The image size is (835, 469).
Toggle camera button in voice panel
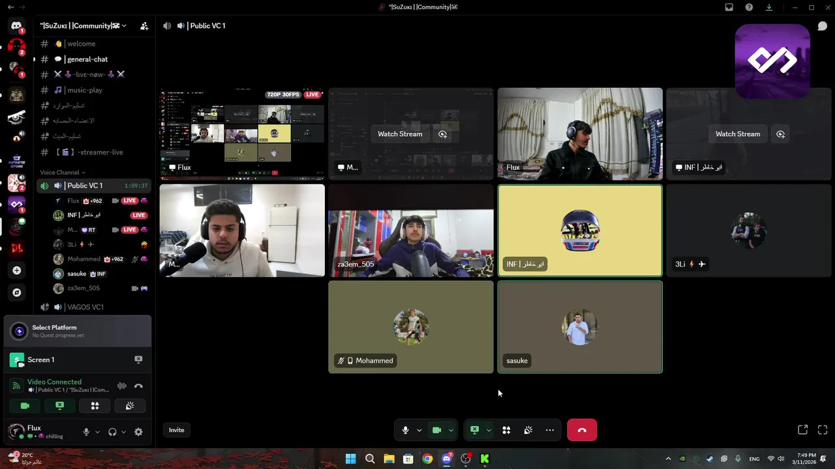coord(25,406)
